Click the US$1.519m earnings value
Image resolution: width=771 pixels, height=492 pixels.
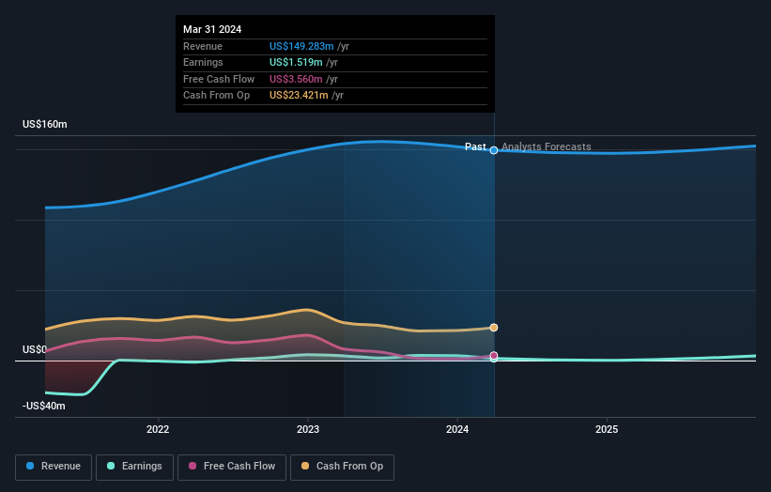click(296, 62)
